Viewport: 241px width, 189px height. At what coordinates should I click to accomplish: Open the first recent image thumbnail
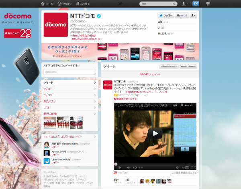point(50,123)
